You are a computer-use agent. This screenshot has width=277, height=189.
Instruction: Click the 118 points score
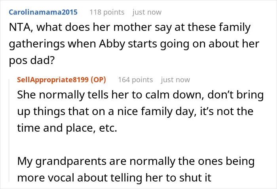[107, 12]
